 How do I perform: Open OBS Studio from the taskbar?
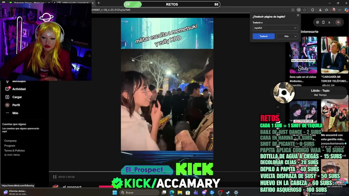click(x=220, y=192)
